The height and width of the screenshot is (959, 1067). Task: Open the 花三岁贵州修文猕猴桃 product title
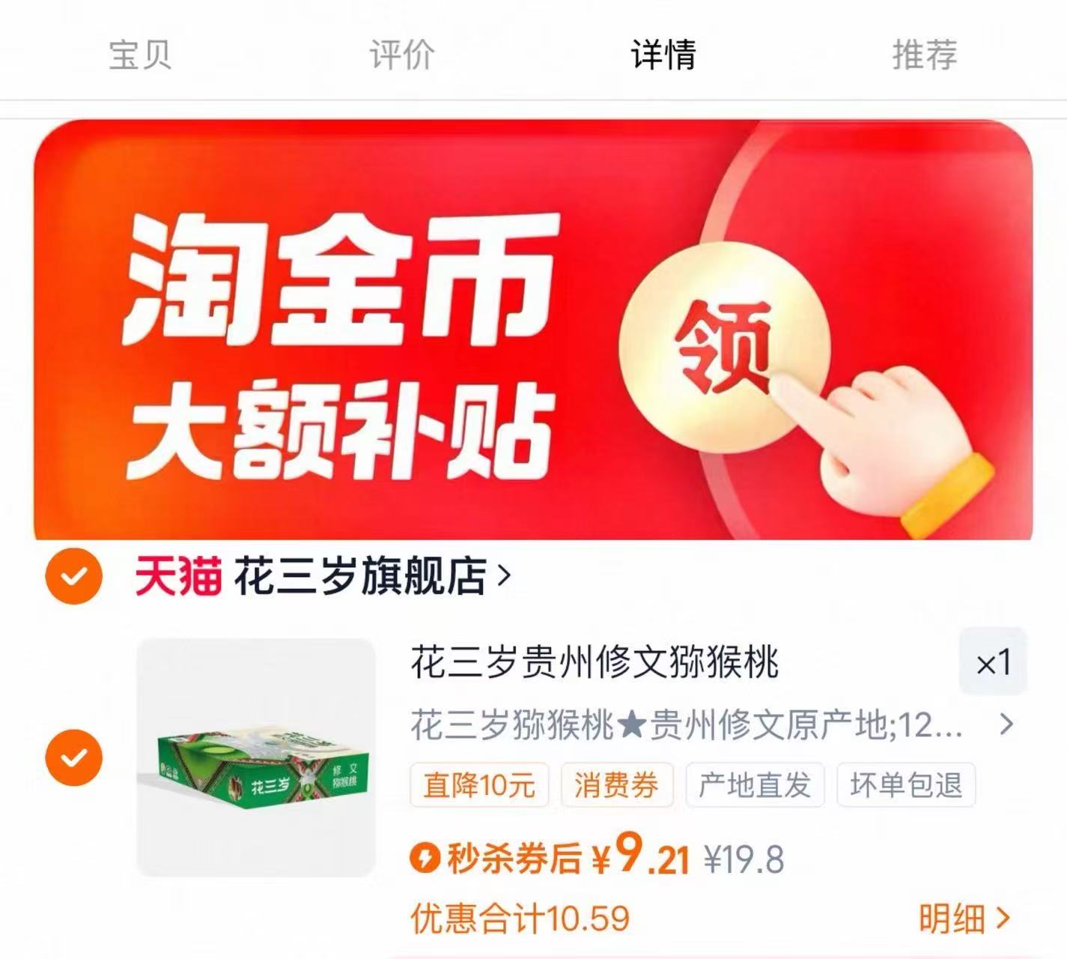pos(595,663)
